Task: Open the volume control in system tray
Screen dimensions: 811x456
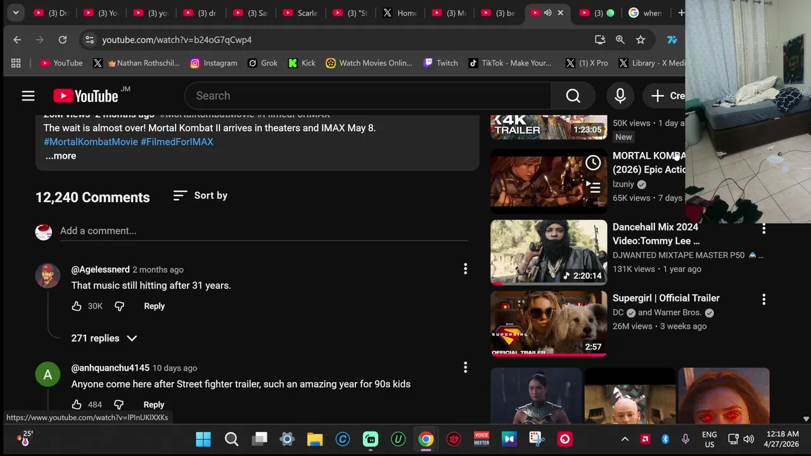Action: [748, 439]
